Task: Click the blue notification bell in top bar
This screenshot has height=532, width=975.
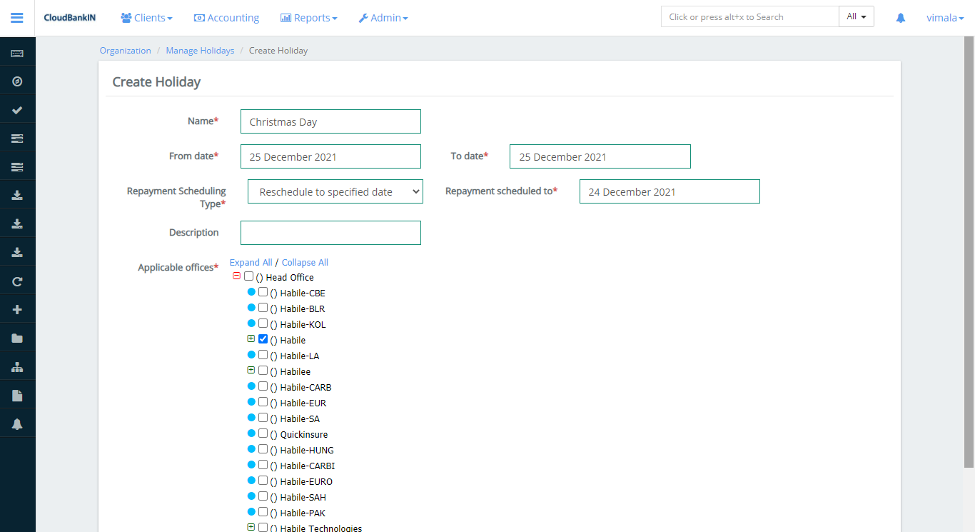Action: [x=900, y=18]
